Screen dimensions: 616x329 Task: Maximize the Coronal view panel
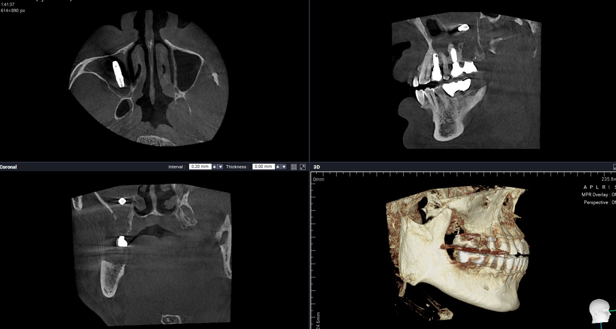tap(303, 167)
